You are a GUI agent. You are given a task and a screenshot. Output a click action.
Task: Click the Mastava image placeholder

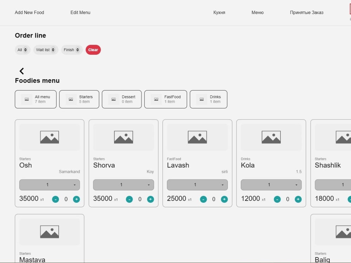click(x=49, y=232)
